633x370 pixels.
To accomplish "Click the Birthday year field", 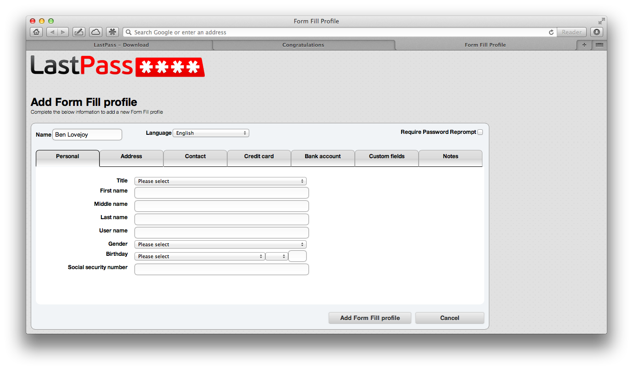I will [297, 256].
